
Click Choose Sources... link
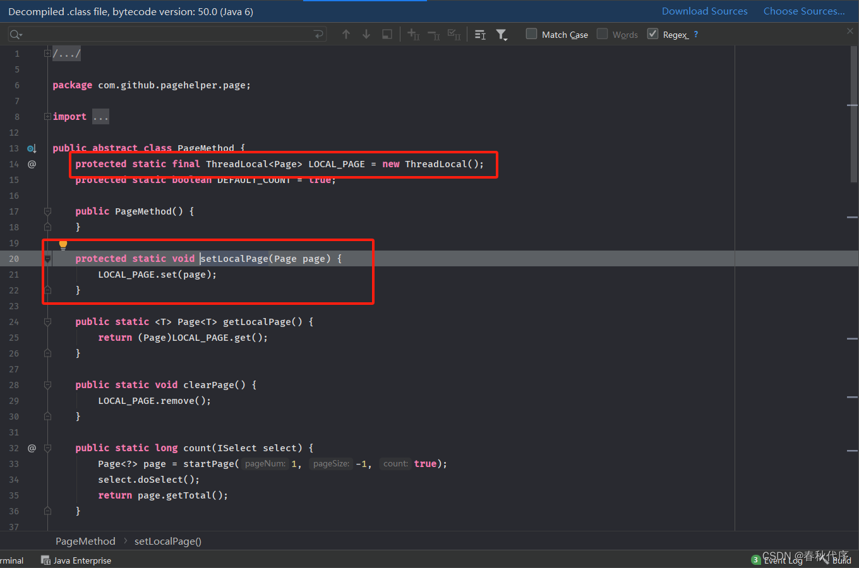(804, 11)
